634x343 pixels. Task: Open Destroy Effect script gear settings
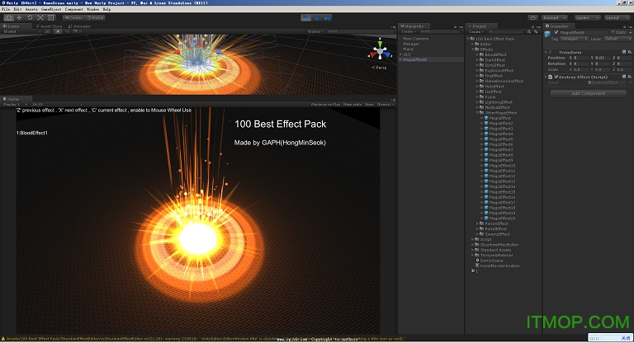[x=630, y=77]
